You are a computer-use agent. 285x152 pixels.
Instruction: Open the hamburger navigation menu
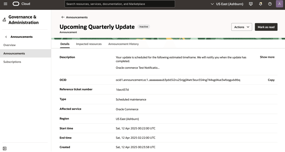pyautogui.click(x=6, y=4)
